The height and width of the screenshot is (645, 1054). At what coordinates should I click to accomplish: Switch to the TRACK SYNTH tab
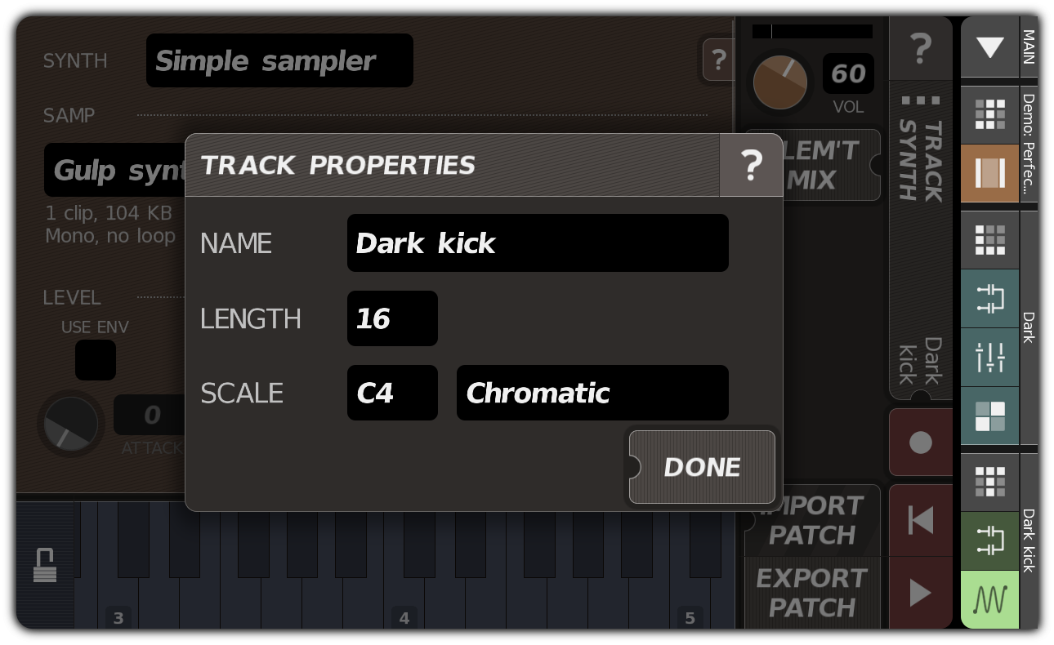(x=921, y=163)
